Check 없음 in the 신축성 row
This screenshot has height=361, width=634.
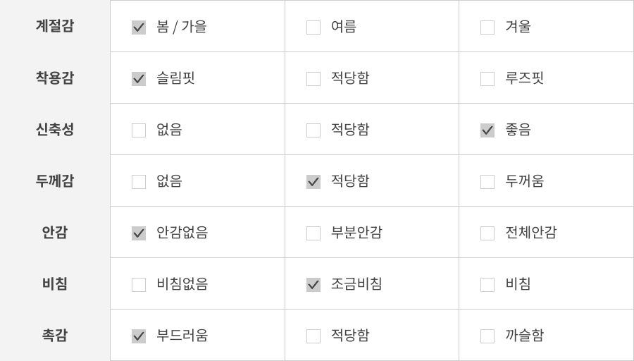(139, 130)
